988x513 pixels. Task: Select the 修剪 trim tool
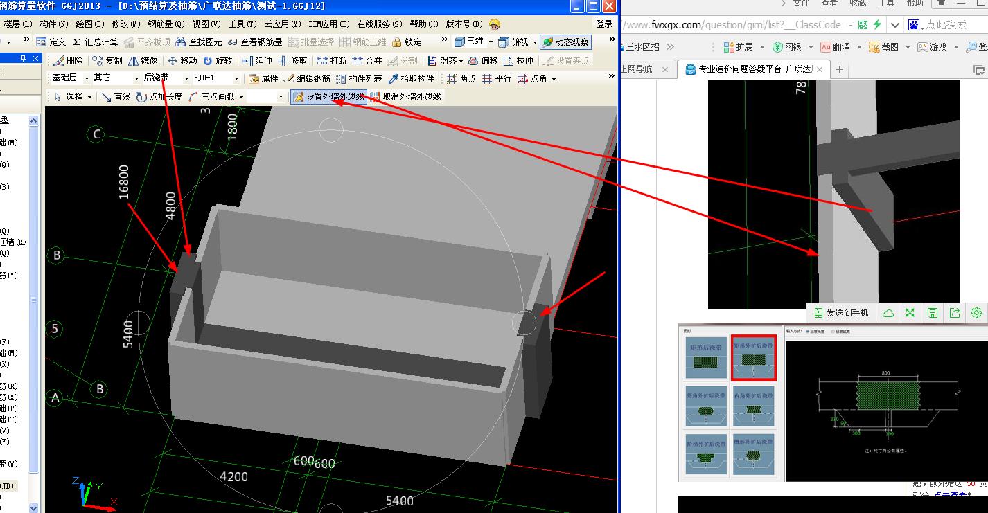pyautogui.click(x=292, y=61)
